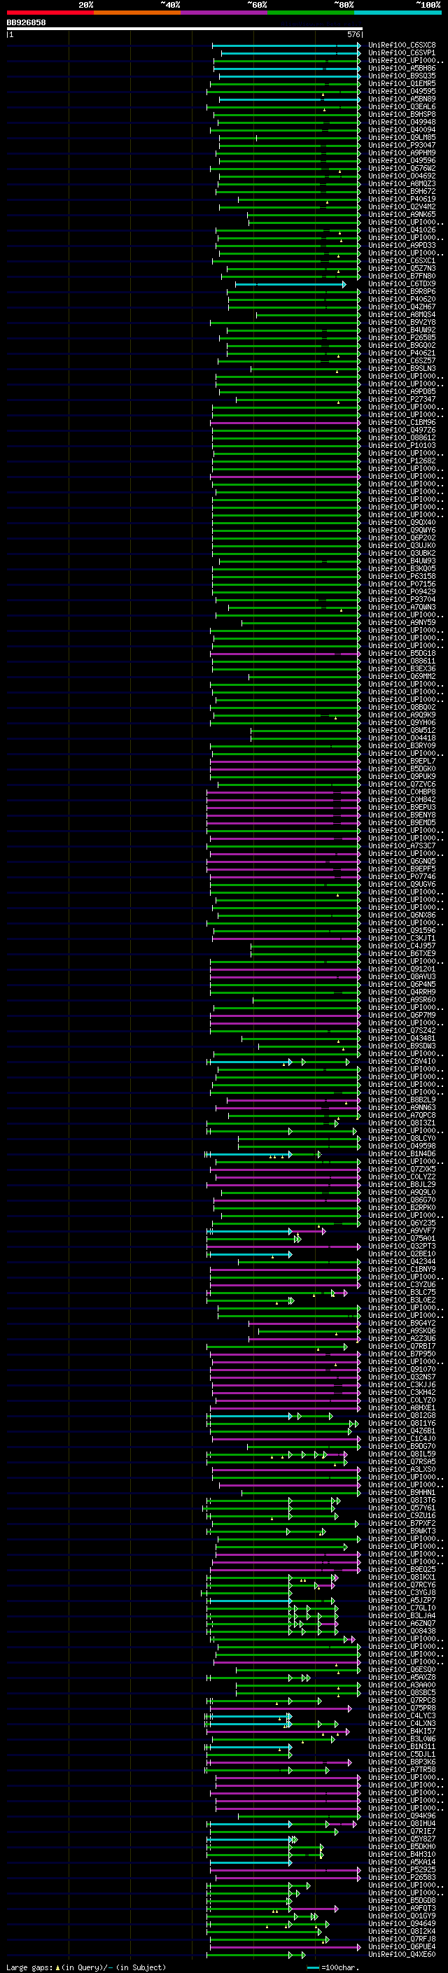Select hit label UniRef100_Q8I3Z1
The height and width of the screenshot is (1973, 448).
[402, 1123]
